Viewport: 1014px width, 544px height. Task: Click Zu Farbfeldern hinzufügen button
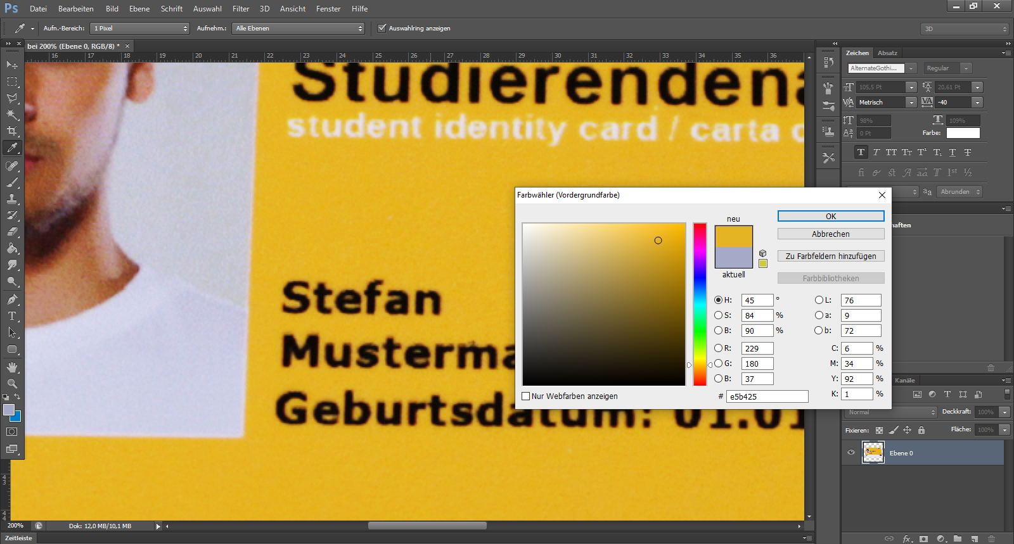click(831, 256)
